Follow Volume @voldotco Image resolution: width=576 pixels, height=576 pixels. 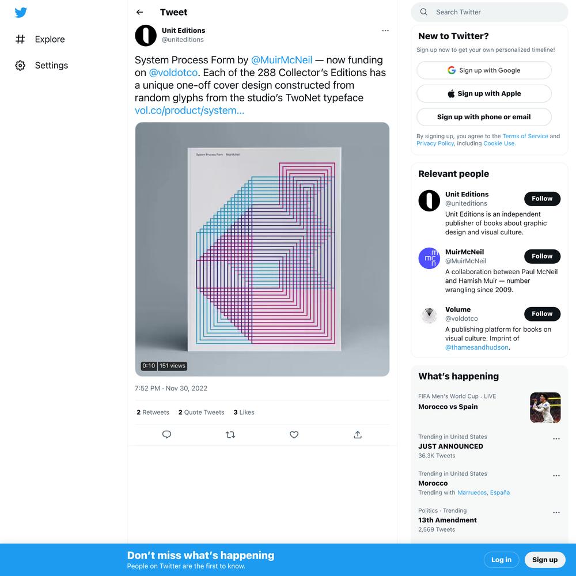[542, 314]
